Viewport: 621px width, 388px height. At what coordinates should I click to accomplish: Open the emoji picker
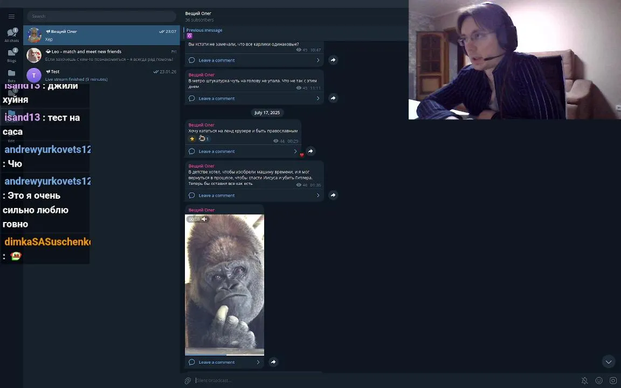tap(598, 380)
